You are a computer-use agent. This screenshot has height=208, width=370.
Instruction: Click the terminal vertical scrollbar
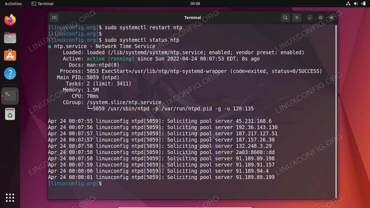pyautogui.click(x=336, y=111)
